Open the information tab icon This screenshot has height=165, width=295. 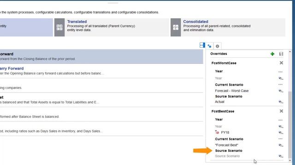pyautogui.click(x=217, y=46)
